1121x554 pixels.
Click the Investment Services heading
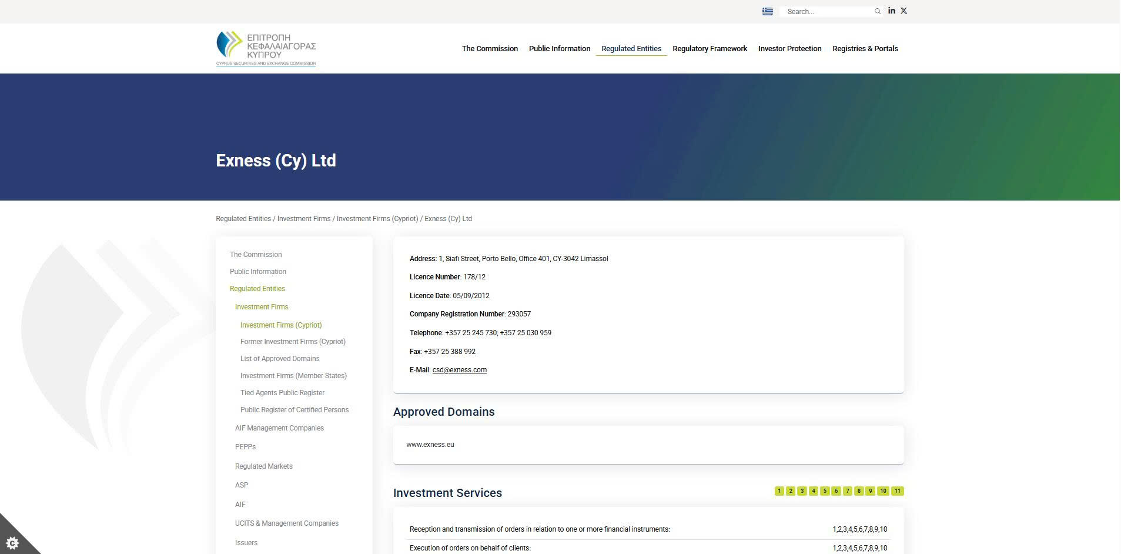tap(447, 493)
